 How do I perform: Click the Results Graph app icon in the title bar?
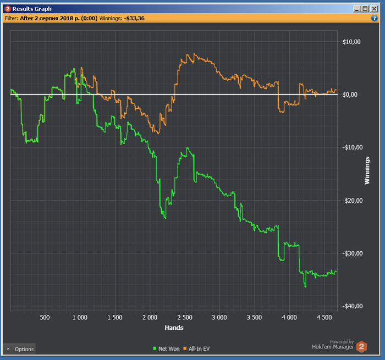pyautogui.click(x=8, y=9)
